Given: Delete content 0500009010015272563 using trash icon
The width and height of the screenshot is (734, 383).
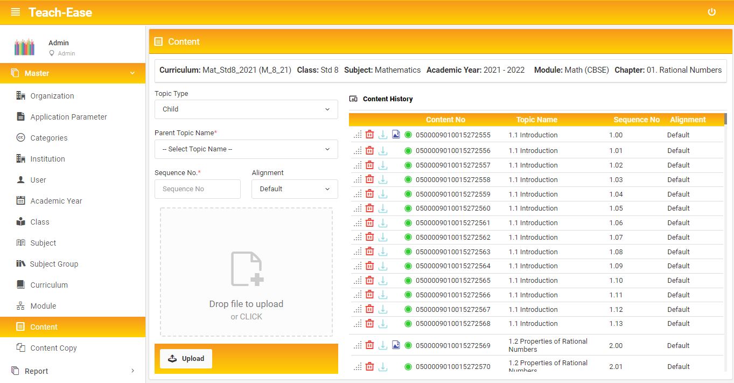Looking at the screenshot, I should click(x=369, y=252).
